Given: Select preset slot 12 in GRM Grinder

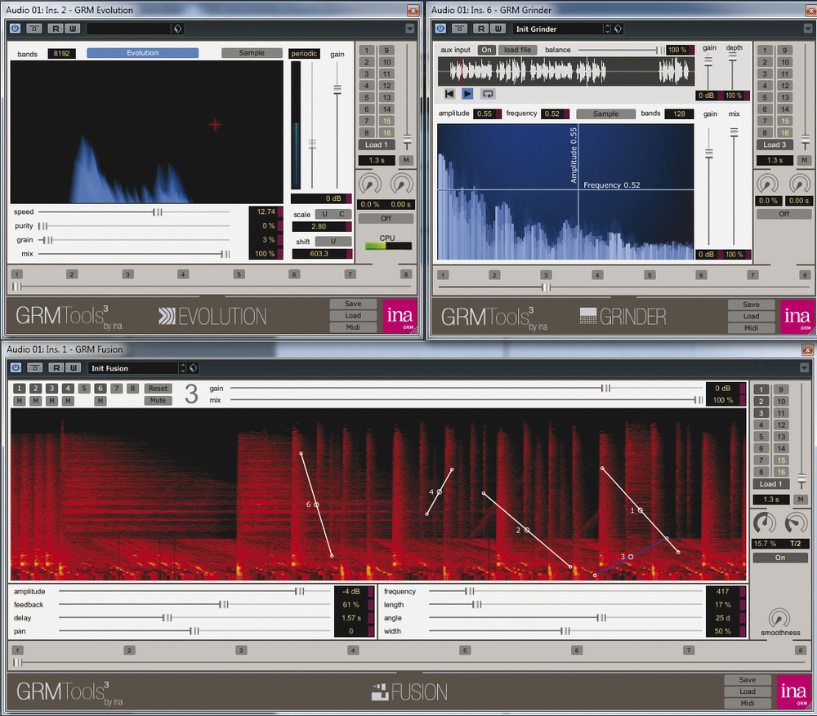Looking at the screenshot, I should point(784,86).
